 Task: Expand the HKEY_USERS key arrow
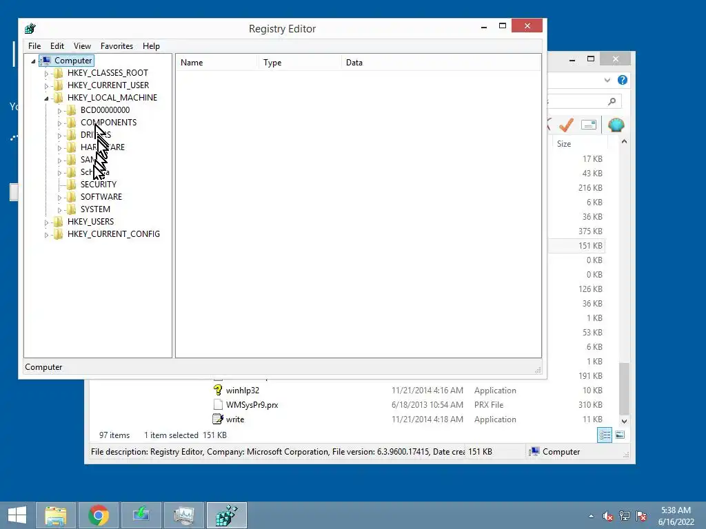point(46,222)
